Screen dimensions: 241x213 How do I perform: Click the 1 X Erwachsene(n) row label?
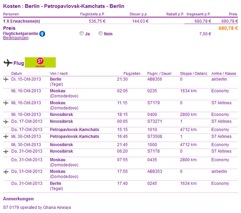coord(22,21)
